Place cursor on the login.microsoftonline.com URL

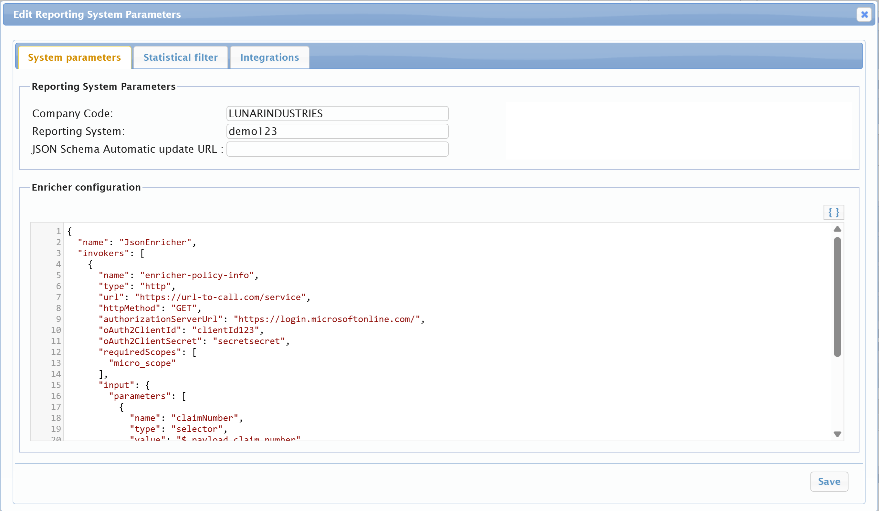pos(327,319)
